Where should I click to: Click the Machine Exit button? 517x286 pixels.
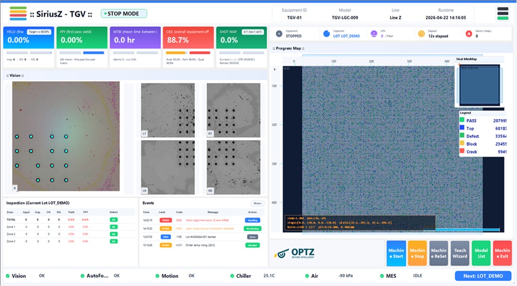(x=502, y=253)
